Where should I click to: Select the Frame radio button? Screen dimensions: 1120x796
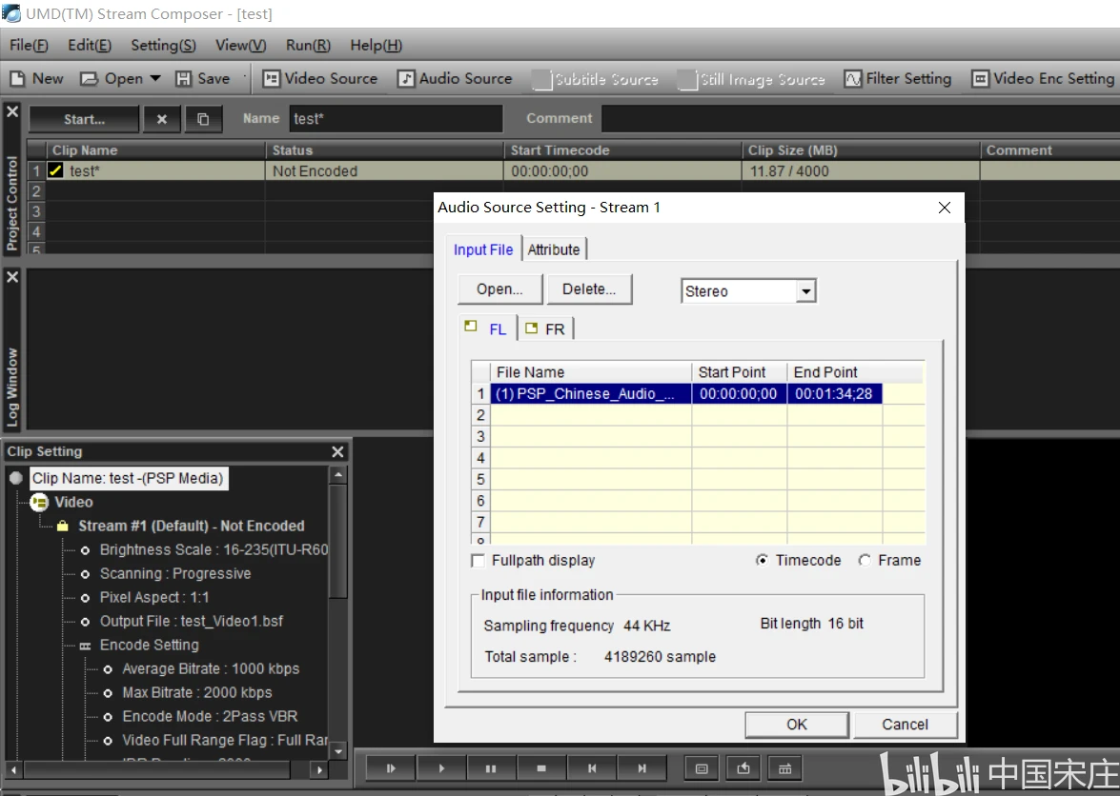864,561
